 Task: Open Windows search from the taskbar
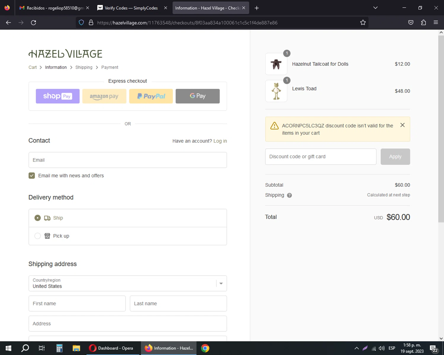click(x=25, y=348)
